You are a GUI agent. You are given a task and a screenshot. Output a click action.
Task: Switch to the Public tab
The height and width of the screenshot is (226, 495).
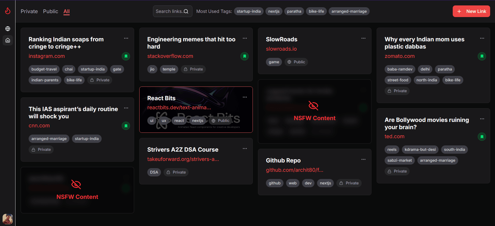coord(51,11)
